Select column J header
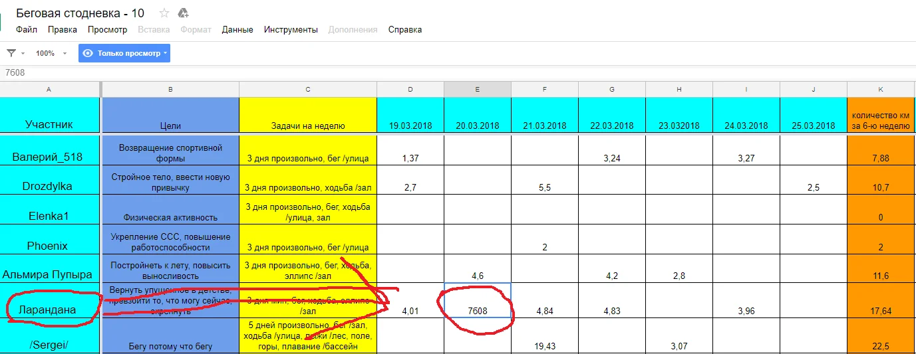 (x=814, y=89)
